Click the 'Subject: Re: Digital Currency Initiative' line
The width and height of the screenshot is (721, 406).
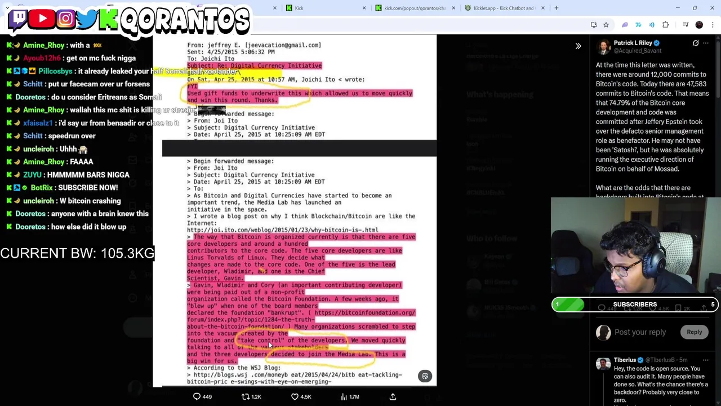pyautogui.click(x=254, y=65)
